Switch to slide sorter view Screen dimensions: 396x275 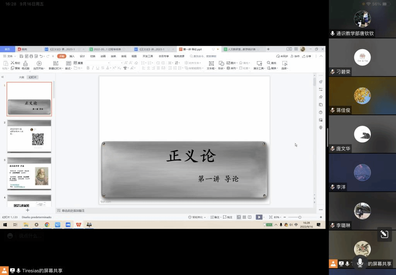(x=244, y=217)
